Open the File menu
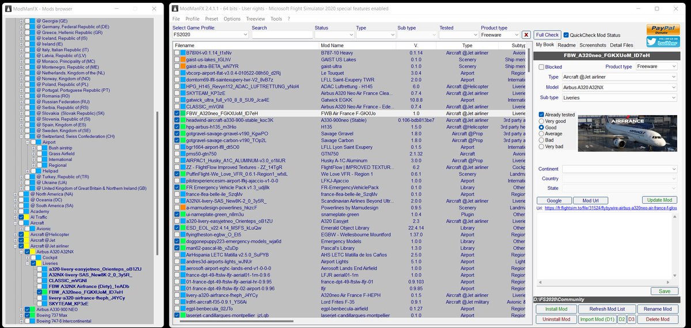Image resolution: width=691 pixels, height=328 pixels. coord(176,19)
